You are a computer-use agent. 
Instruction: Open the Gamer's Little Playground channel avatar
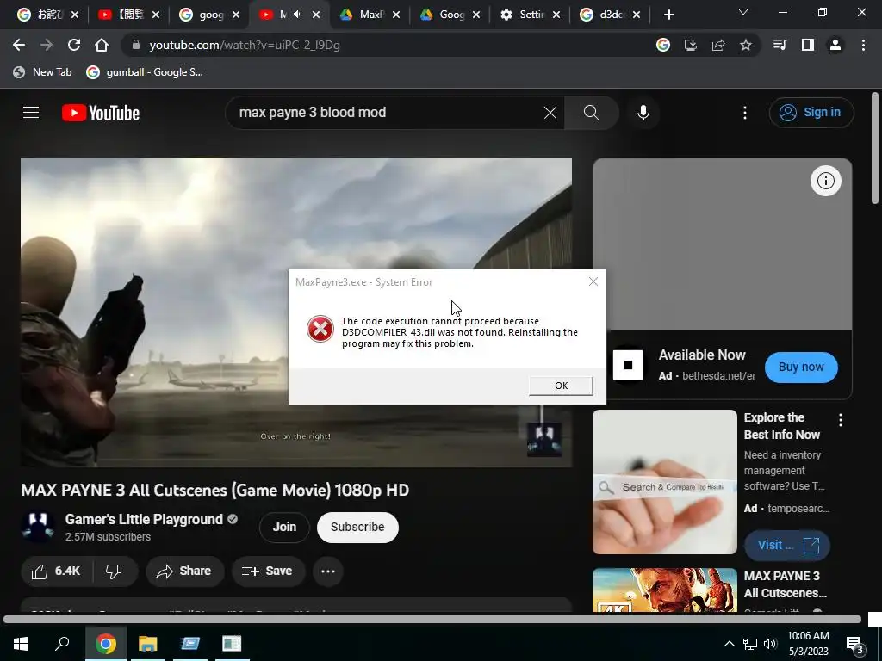[38, 527]
